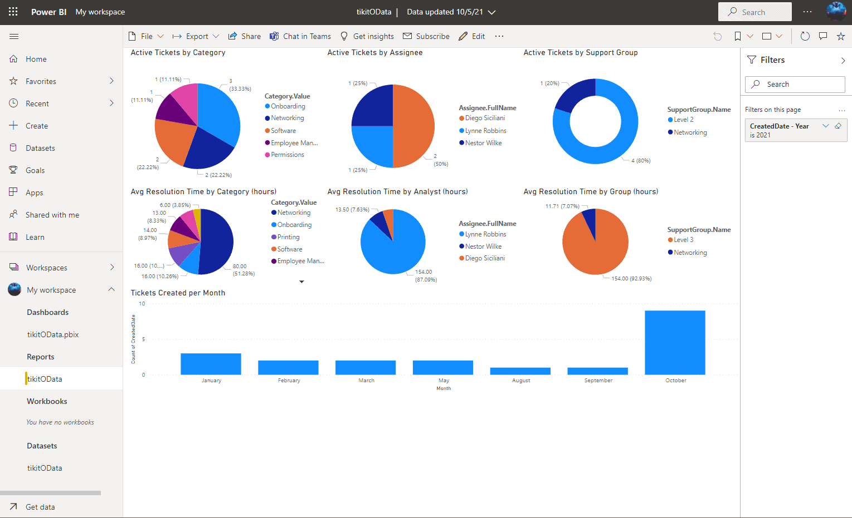Expand the CreatedDate Year filter card
The image size is (852, 518).
pos(825,126)
